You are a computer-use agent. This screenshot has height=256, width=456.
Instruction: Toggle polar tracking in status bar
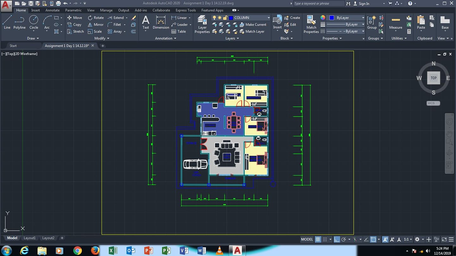pos(344,240)
